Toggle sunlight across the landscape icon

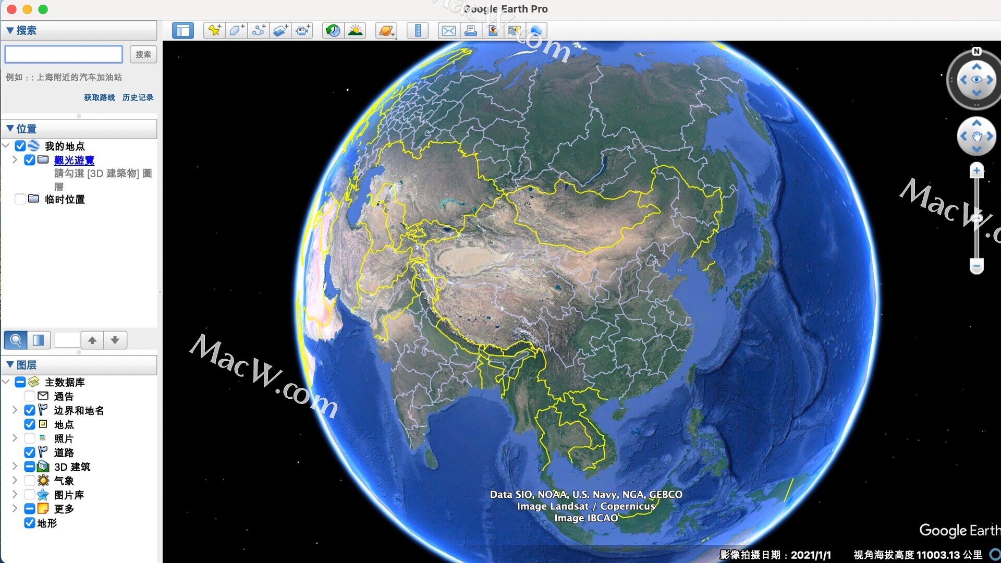pyautogui.click(x=356, y=31)
